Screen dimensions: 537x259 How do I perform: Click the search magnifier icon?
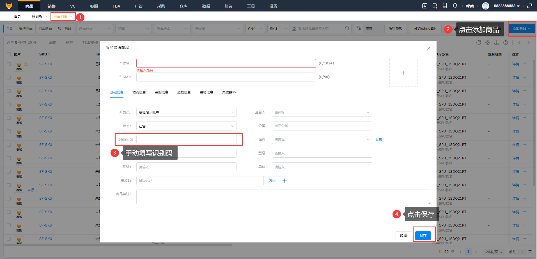347,29
